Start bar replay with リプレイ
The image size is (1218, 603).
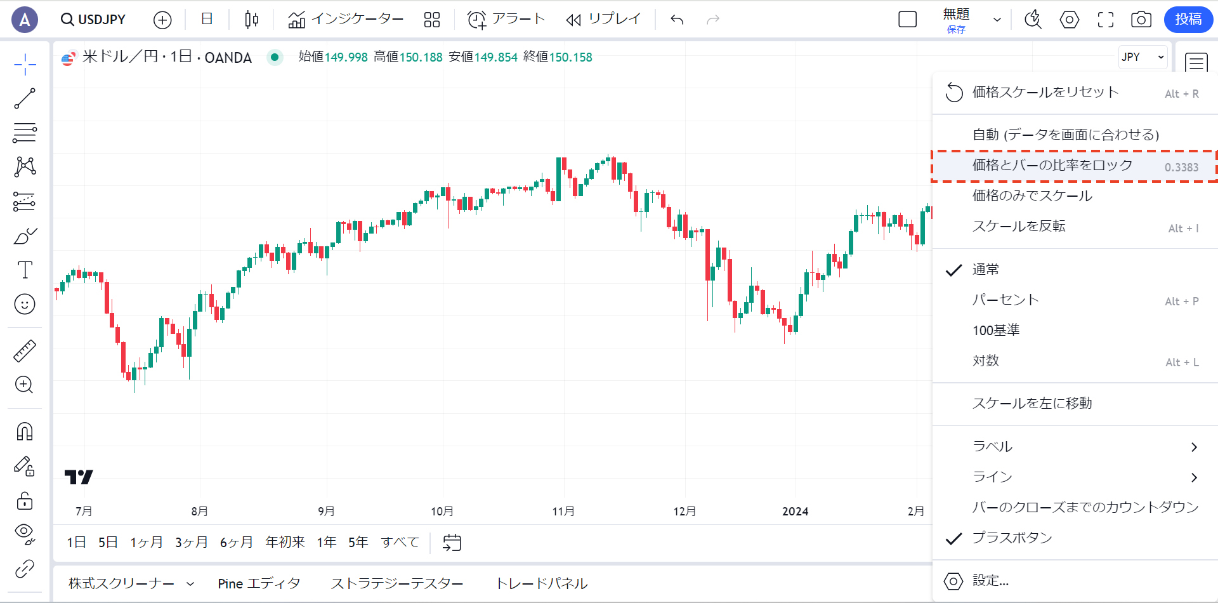(x=603, y=20)
